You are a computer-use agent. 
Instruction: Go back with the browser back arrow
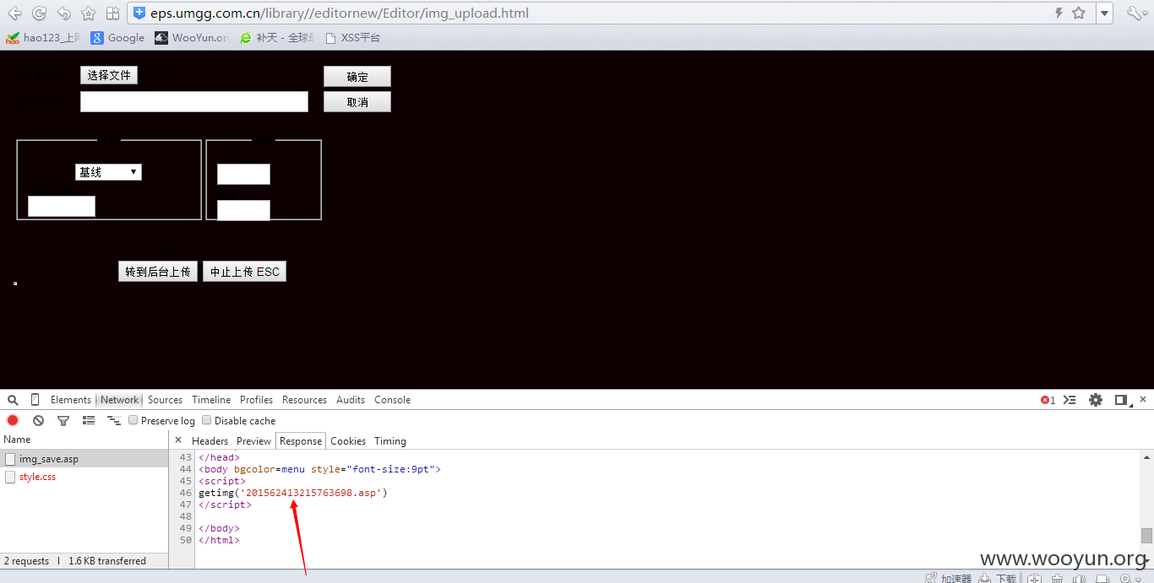tap(14, 13)
